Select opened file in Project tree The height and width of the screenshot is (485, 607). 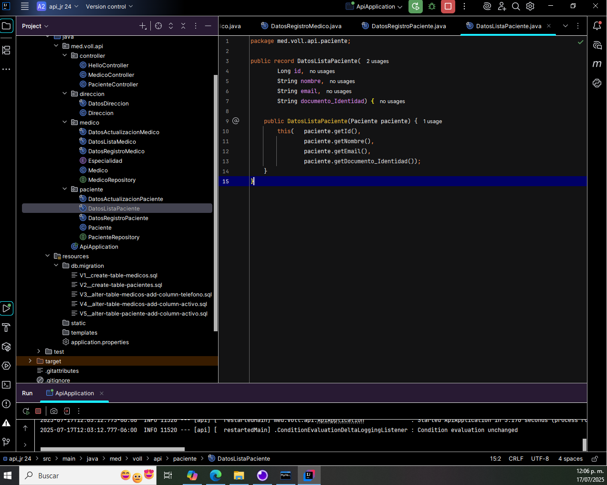158,26
